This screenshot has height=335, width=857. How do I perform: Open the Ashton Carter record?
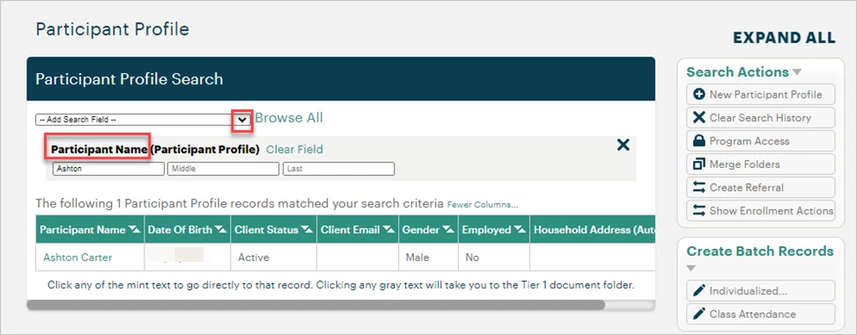[x=78, y=258]
